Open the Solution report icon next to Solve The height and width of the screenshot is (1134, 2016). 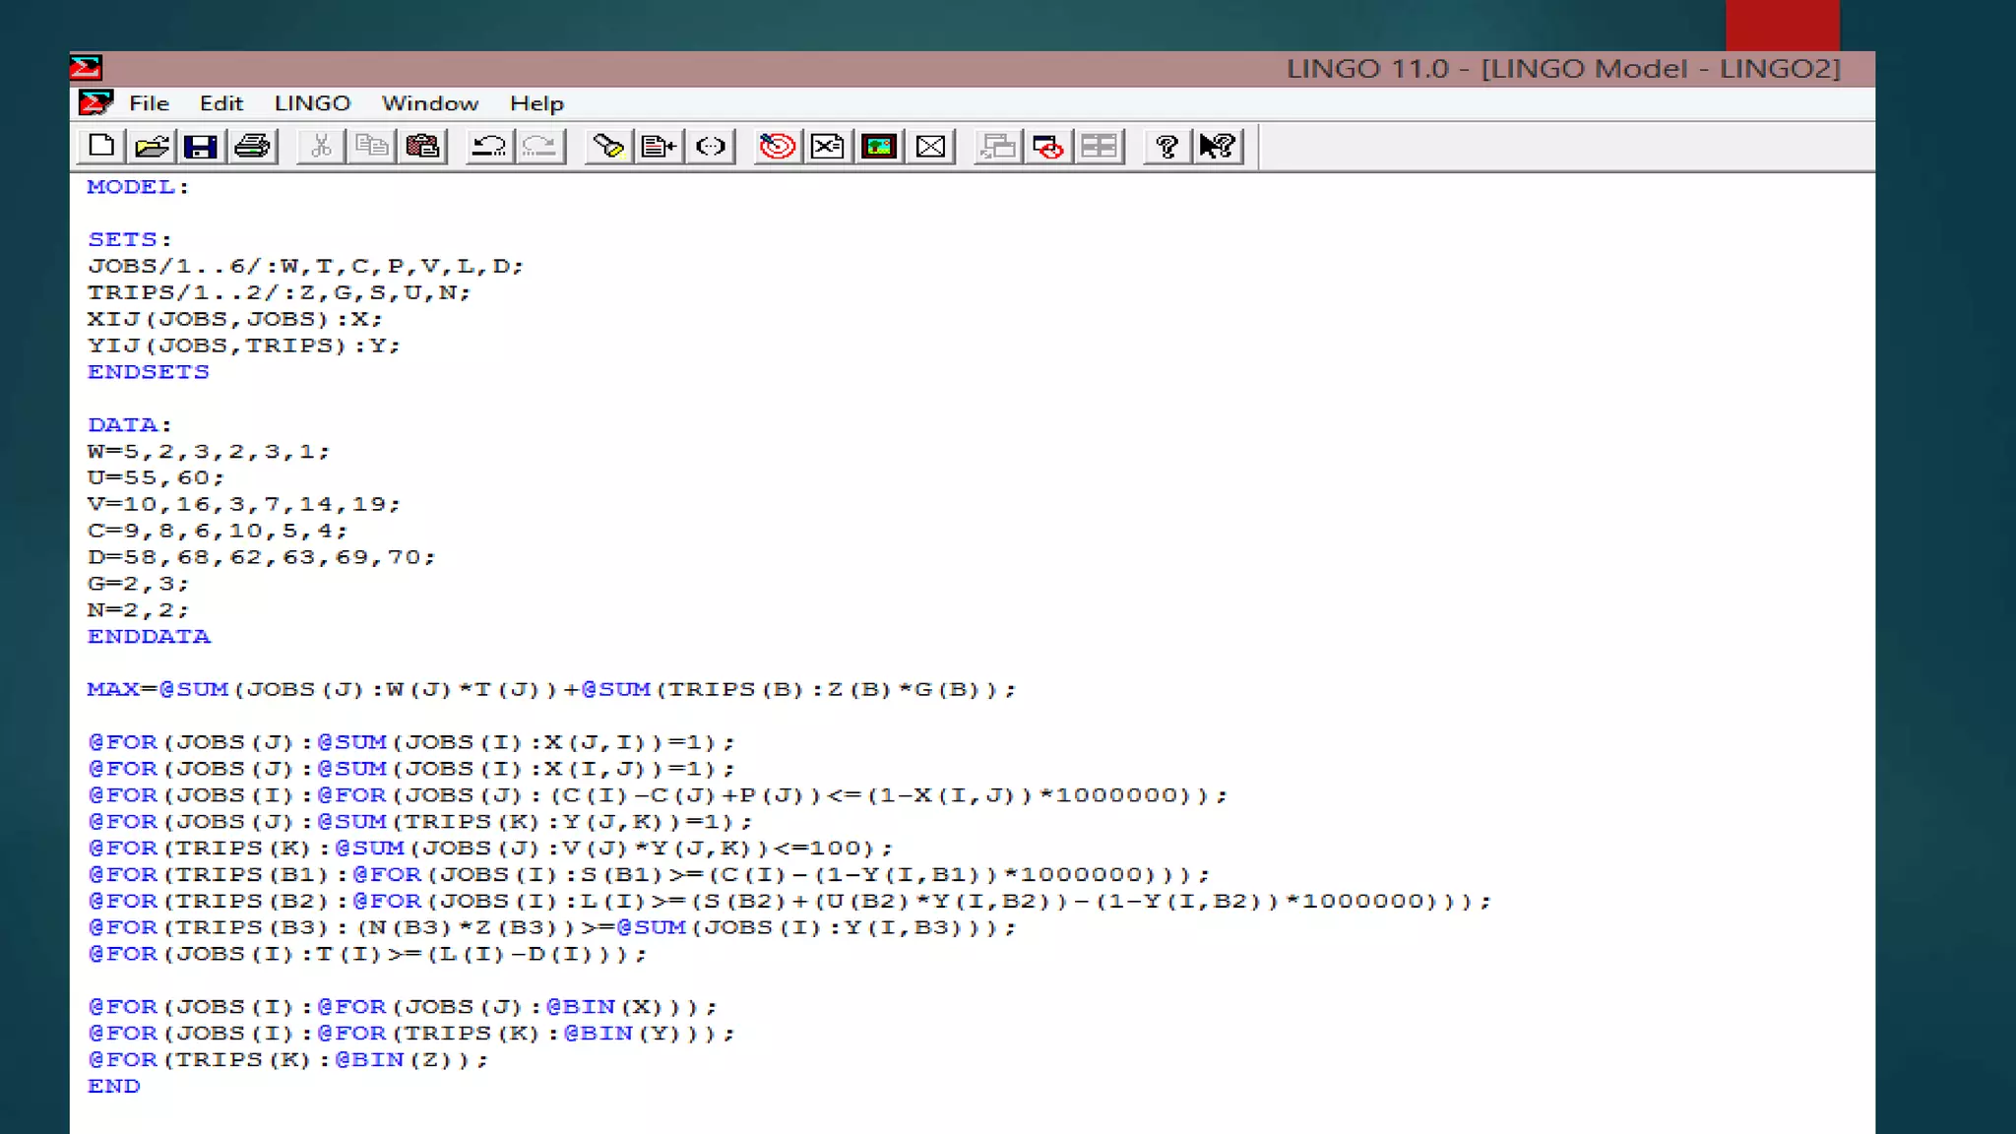828,147
